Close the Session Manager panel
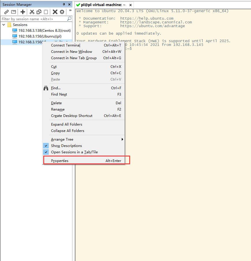Image resolution: width=251 pixels, height=261 pixels. point(69,5)
